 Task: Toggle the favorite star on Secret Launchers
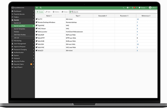coord(33,26)
